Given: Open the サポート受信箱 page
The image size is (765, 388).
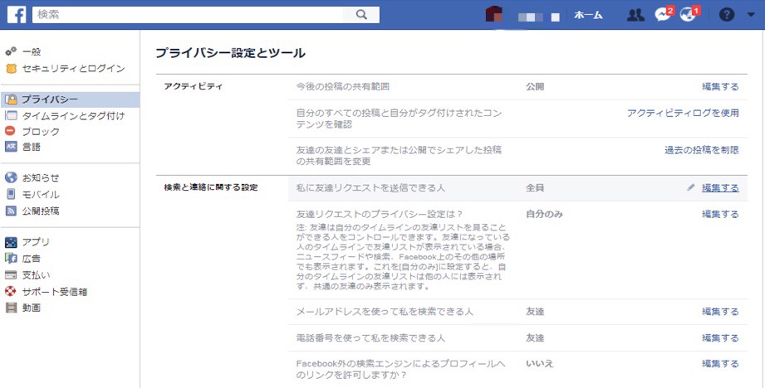Looking at the screenshot, I should pyautogui.click(x=55, y=292).
